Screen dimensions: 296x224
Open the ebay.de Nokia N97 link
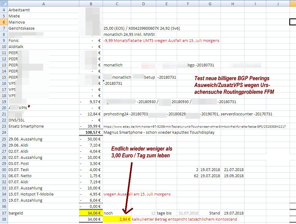(195, 126)
